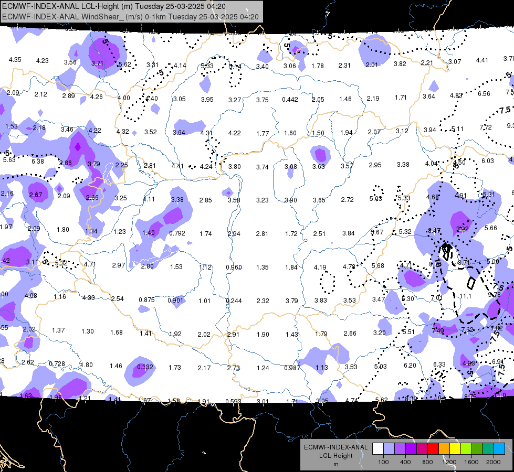This screenshot has height=472, width=514.
Task: Click the LCL-Height (m) title line
Action: click(114, 6)
